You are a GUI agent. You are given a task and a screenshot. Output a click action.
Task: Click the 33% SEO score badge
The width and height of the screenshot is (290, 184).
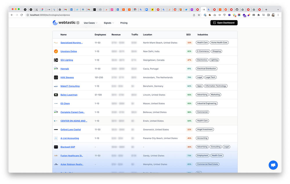point(189,43)
